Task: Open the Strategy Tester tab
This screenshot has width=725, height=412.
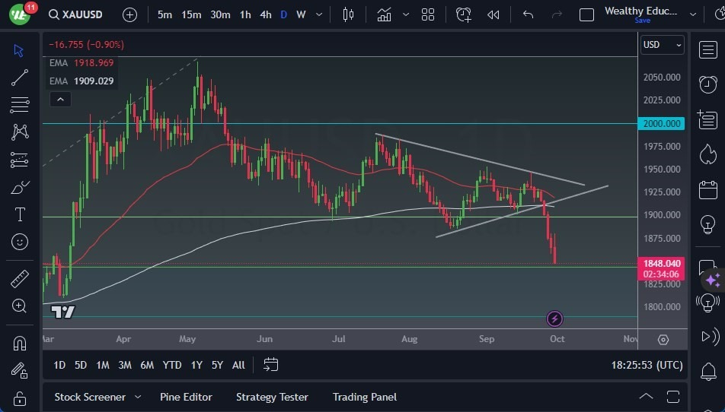Action: click(x=272, y=397)
